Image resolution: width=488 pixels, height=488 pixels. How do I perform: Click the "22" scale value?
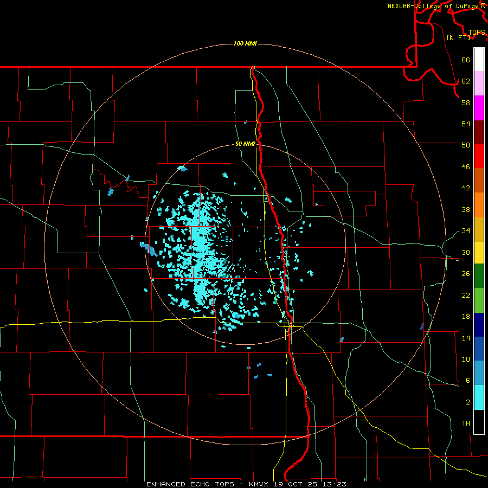click(x=466, y=295)
